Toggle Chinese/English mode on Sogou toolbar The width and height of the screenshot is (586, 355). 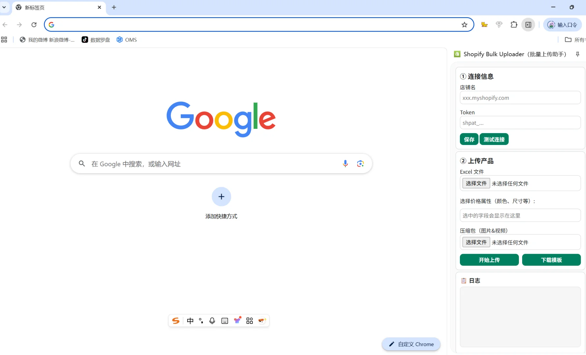190,320
